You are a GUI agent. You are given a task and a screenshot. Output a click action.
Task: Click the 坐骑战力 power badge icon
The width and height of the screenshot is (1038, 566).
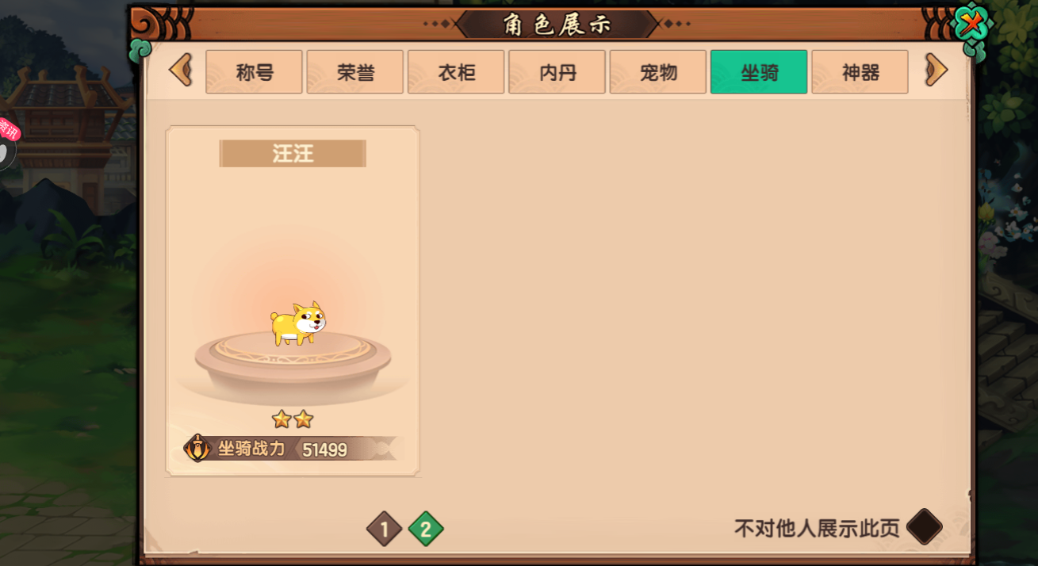point(197,448)
